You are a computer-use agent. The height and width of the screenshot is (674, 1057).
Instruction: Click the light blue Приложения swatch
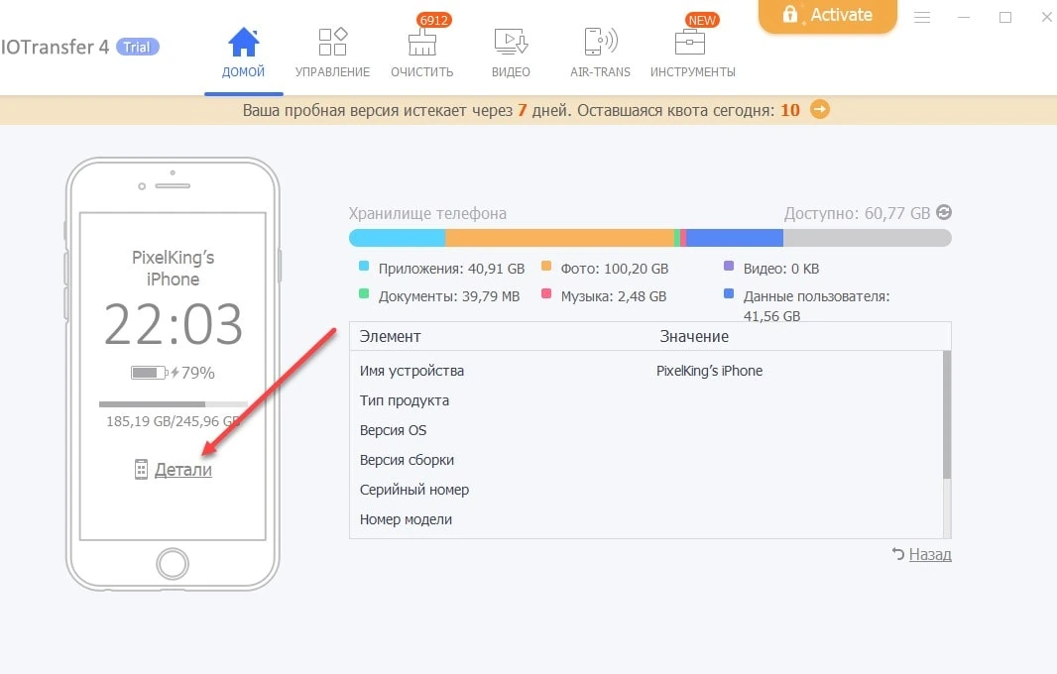(x=364, y=266)
